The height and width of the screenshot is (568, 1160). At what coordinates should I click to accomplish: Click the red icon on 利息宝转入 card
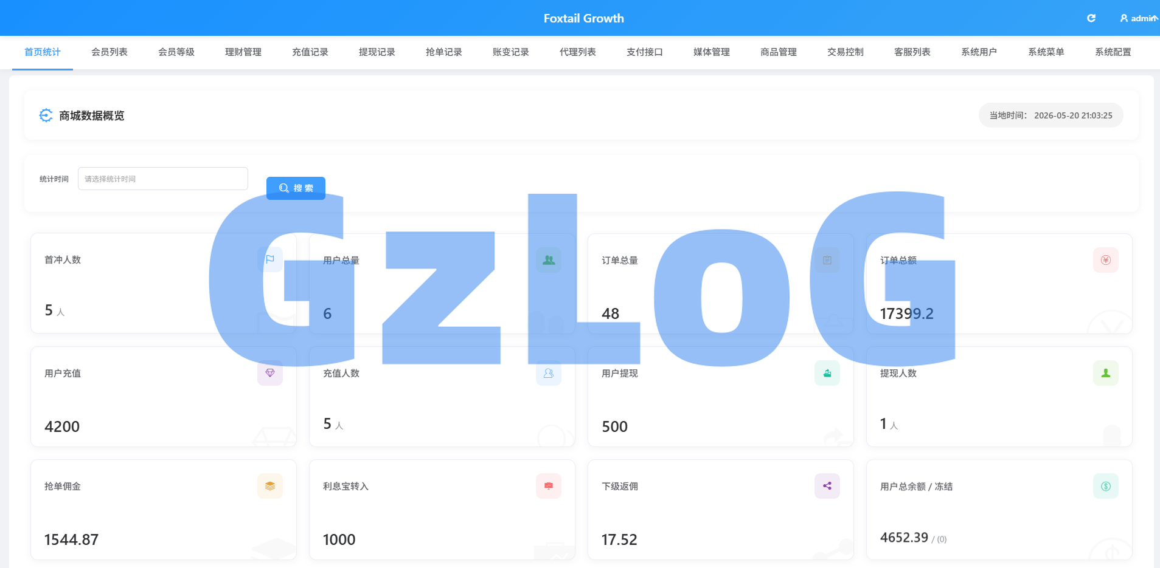(549, 486)
